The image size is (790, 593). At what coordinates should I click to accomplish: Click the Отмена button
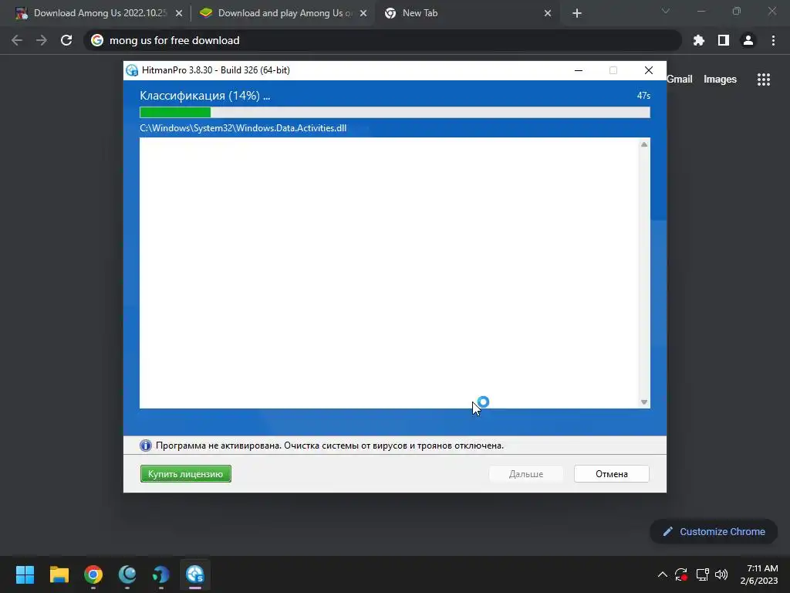pos(612,473)
